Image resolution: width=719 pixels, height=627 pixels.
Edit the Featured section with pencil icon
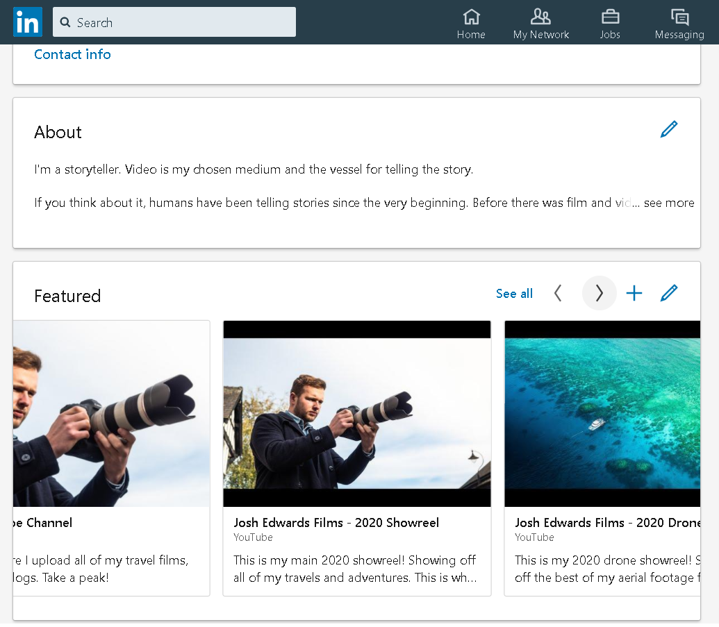click(668, 294)
